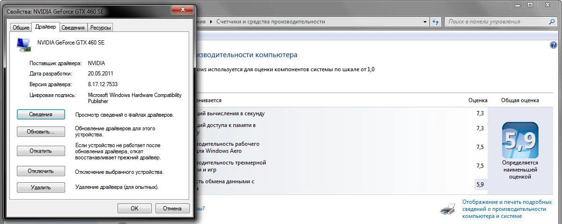Click the 5,9 overall score badge
Screen dimensions: 562x224
pos(520,140)
